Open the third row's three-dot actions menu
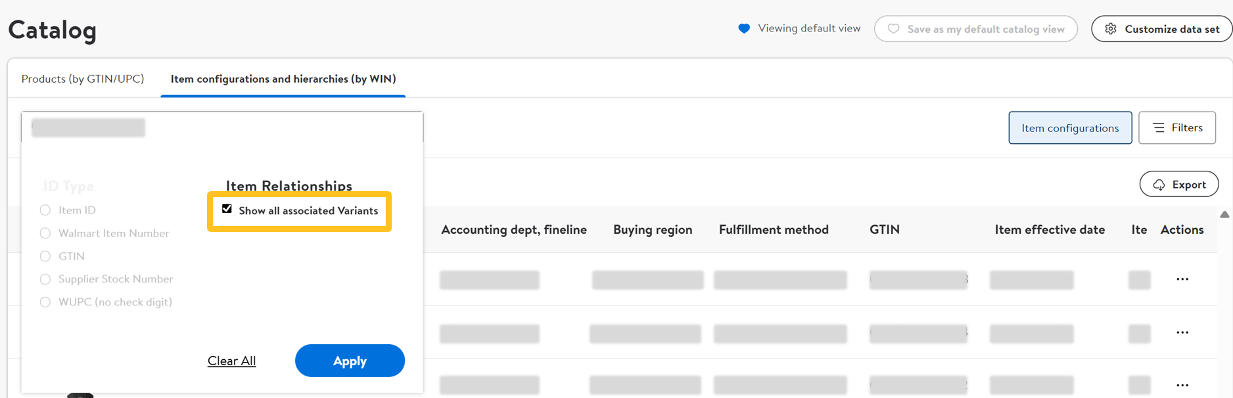The image size is (1233, 398). [1182, 385]
